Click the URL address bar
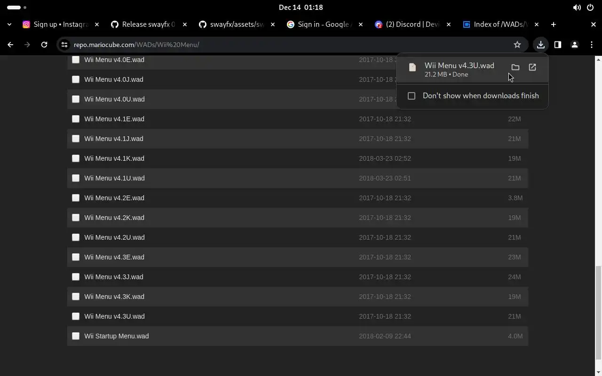 [282, 45]
